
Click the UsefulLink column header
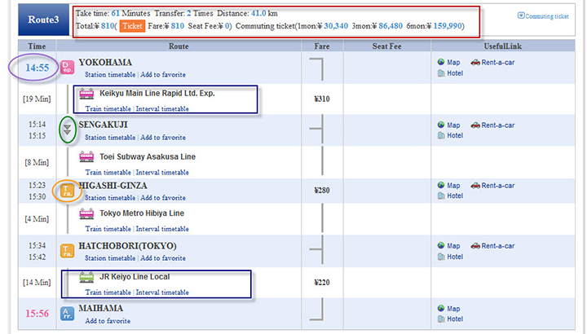[503, 46]
